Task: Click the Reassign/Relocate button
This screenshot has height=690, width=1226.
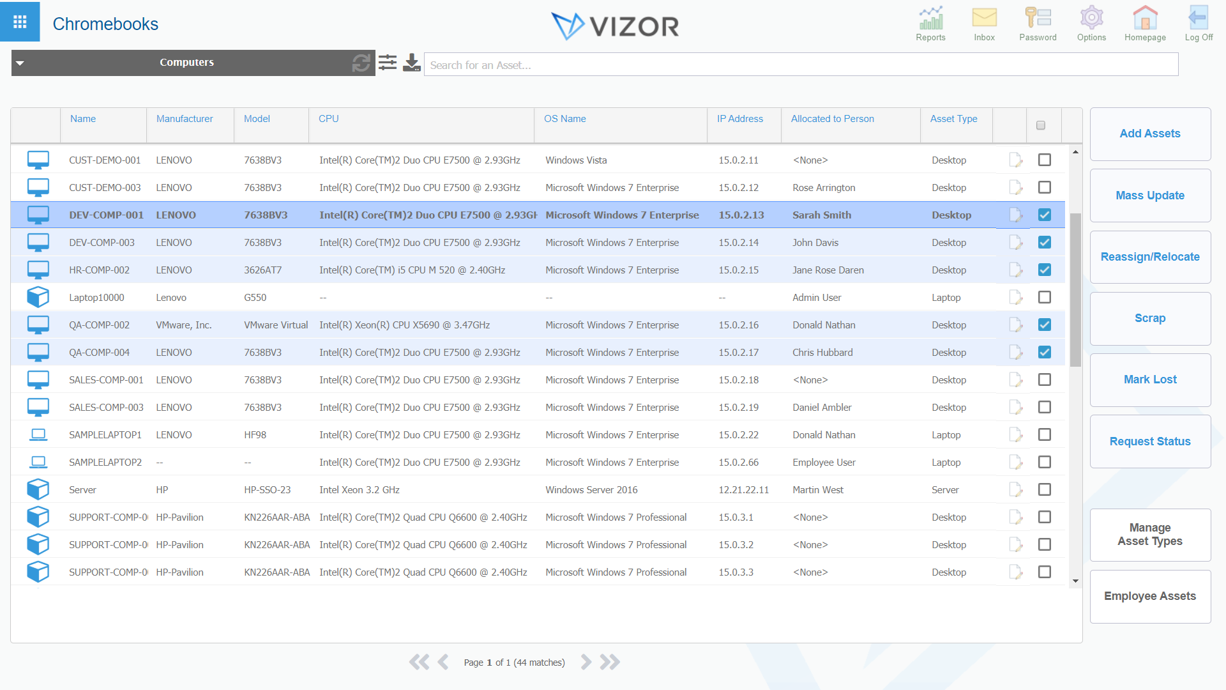Action: (x=1150, y=257)
